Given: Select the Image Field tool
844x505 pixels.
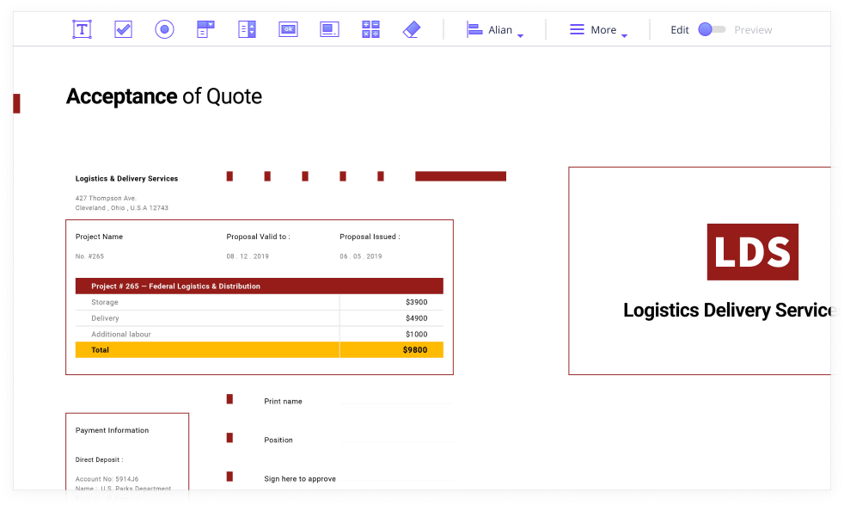Looking at the screenshot, I should click(x=329, y=29).
